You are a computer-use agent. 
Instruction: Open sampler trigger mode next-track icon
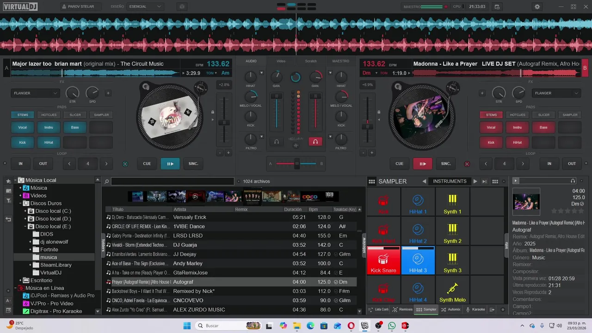coord(484,181)
